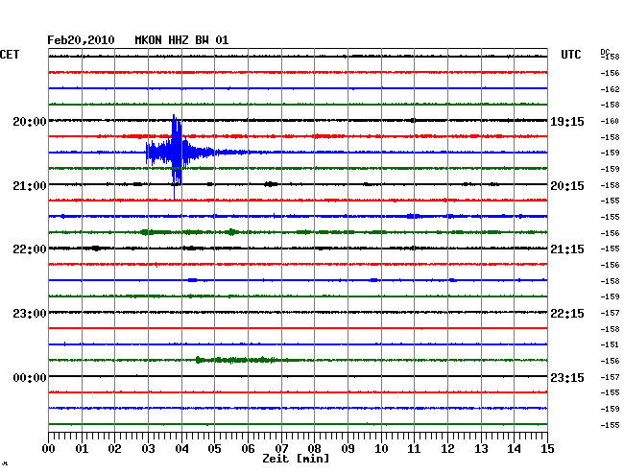The image size is (624, 474).
Task: Click the 19:15 UTC time label
Action: click(x=567, y=121)
